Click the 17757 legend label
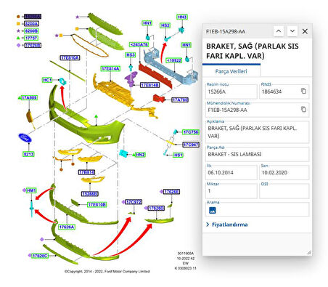This screenshot has width=328, height=287. pyautogui.click(x=31, y=38)
